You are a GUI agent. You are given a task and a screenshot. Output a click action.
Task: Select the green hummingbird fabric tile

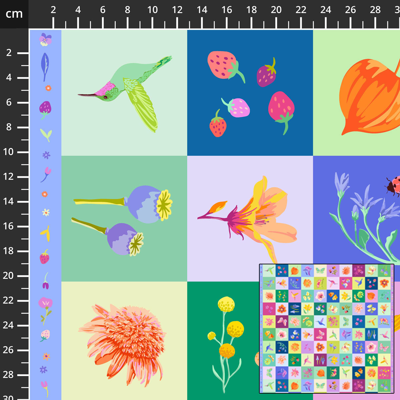[x=124, y=93]
